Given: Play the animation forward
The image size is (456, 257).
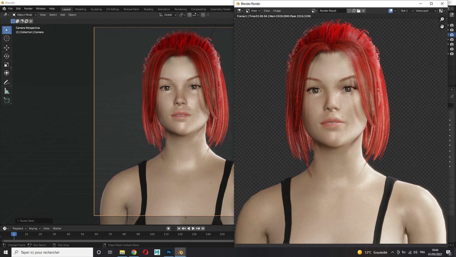Looking at the screenshot, I should (x=193, y=228).
